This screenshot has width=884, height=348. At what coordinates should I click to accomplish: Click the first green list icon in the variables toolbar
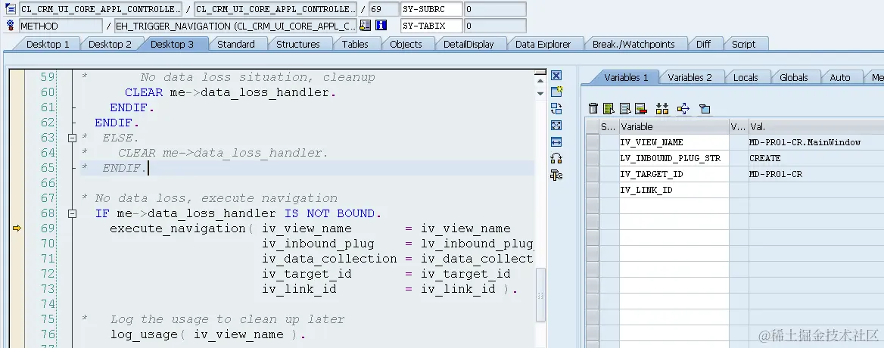609,109
